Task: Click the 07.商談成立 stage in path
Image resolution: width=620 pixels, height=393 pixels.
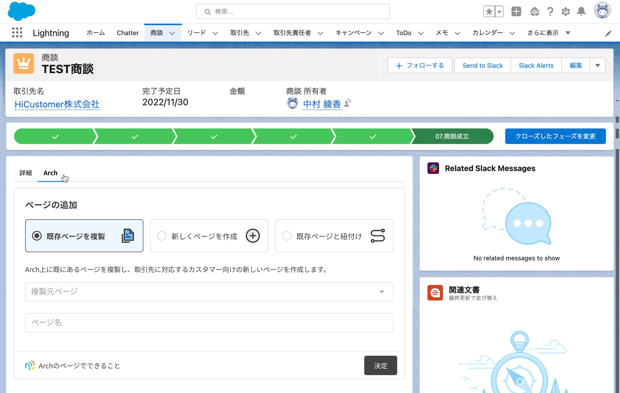Action: pyautogui.click(x=452, y=136)
